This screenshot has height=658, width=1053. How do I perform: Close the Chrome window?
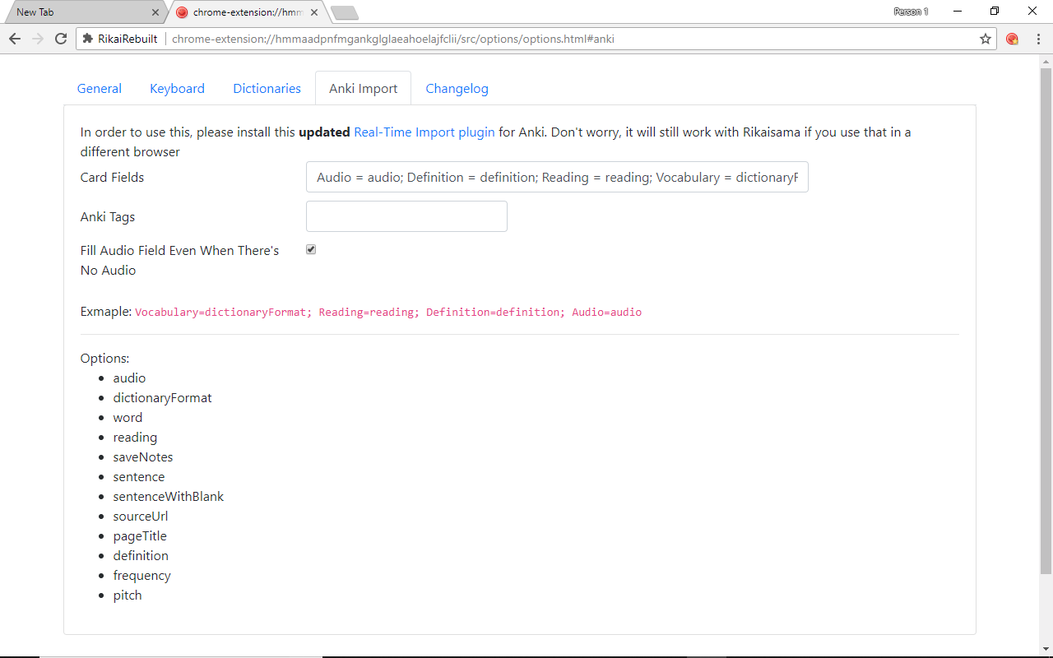1032,12
